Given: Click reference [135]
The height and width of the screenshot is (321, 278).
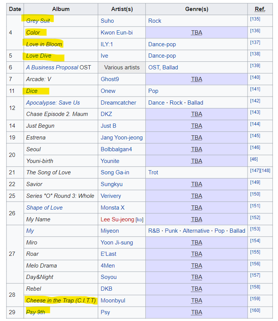Looking at the screenshot, I should pyautogui.click(x=255, y=19).
